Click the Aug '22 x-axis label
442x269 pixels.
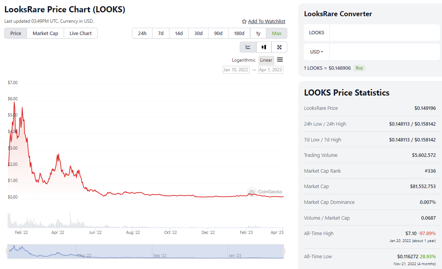(x=133, y=232)
